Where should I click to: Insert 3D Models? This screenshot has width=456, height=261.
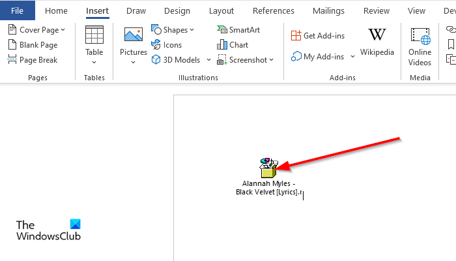177,60
